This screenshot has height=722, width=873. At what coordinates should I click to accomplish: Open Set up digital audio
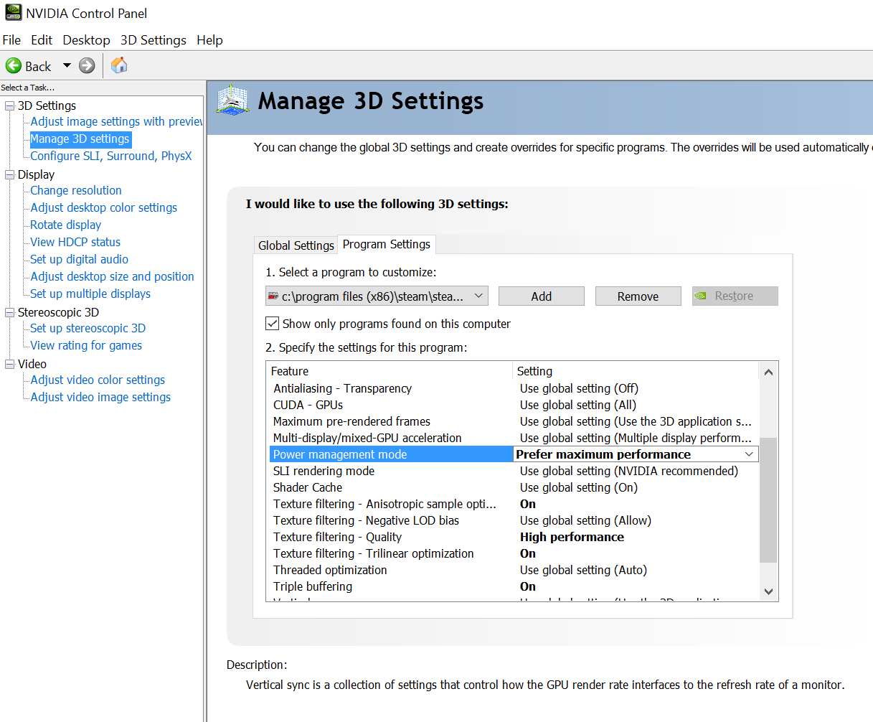pos(80,259)
